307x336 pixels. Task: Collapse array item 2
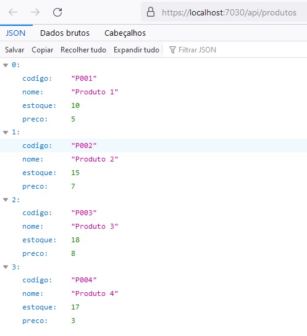[x=6, y=200]
